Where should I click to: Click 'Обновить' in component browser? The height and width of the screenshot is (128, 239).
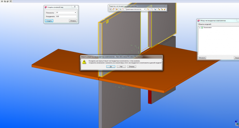click(x=202, y=58)
